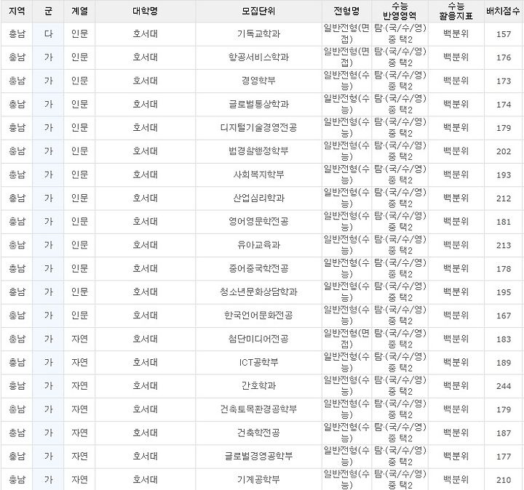Click score 173 for 경영학부
This screenshot has width=524, height=490.
tap(504, 81)
